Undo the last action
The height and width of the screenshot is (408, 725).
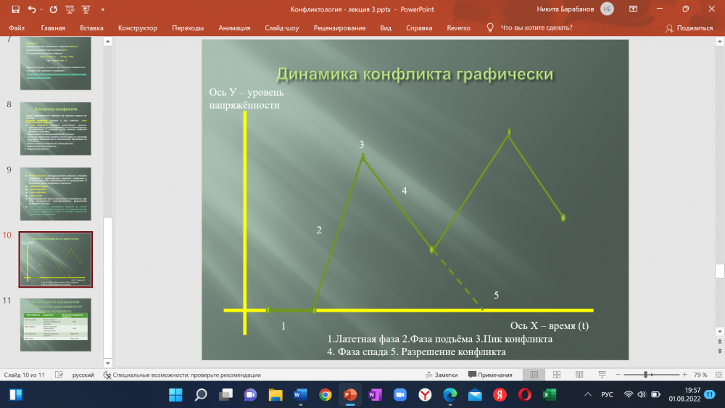point(31,9)
